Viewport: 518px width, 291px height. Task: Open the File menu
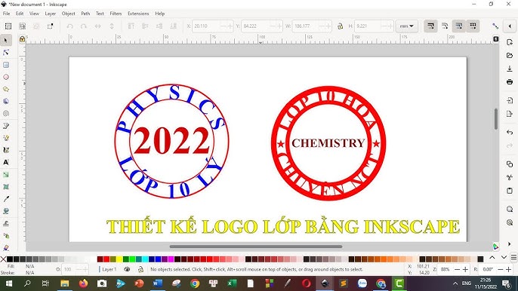pos(6,14)
